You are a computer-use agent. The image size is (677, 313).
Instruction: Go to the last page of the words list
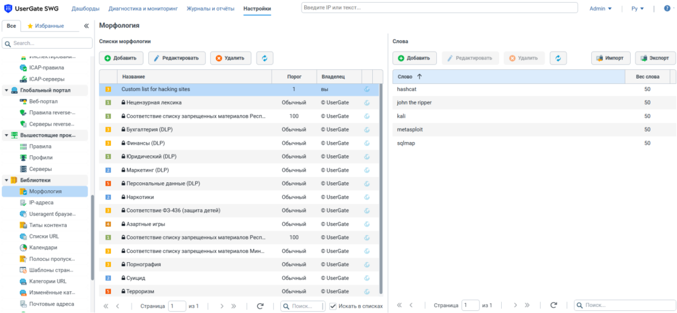tap(527, 305)
